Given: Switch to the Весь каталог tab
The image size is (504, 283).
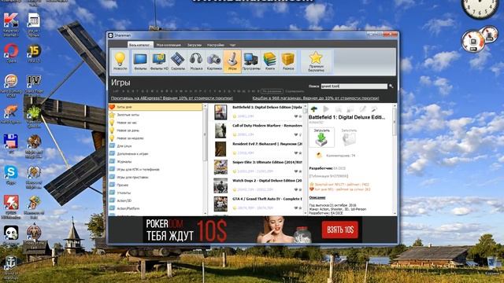Looking at the screenshot, I should point(140,45).
